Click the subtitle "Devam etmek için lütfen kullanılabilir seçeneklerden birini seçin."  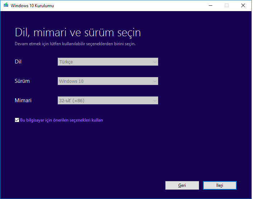tap(75, 44)
